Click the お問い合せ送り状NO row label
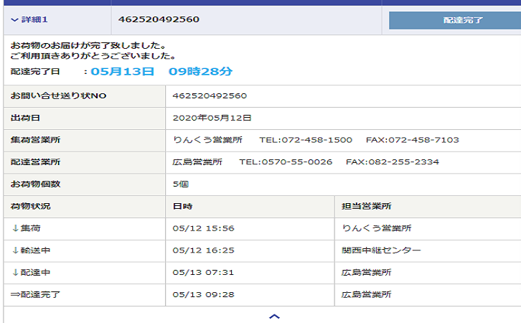Viewport: 521px width, 323px height. (x=59, y=96)
